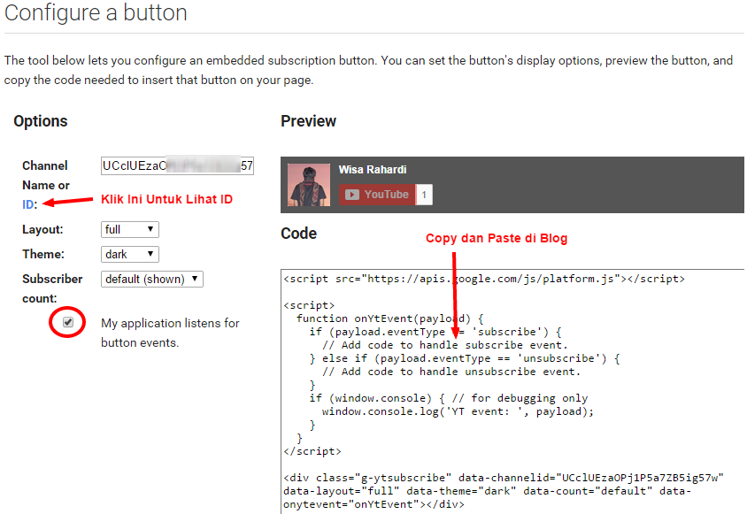
Task: Click 'My application listens for button events' label
Action: pos(170,333)
